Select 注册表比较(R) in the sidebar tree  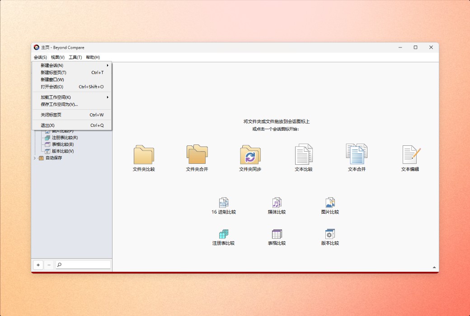click(61, 138)
